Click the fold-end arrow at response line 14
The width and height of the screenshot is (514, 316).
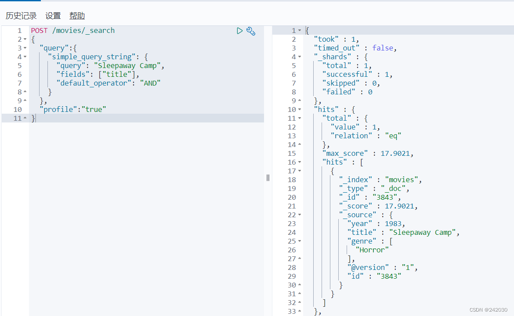point(300,145)
